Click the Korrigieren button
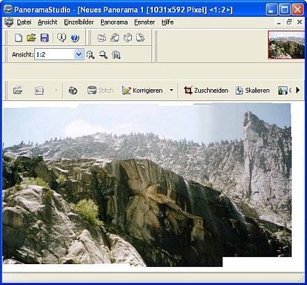 coord(142,91)
